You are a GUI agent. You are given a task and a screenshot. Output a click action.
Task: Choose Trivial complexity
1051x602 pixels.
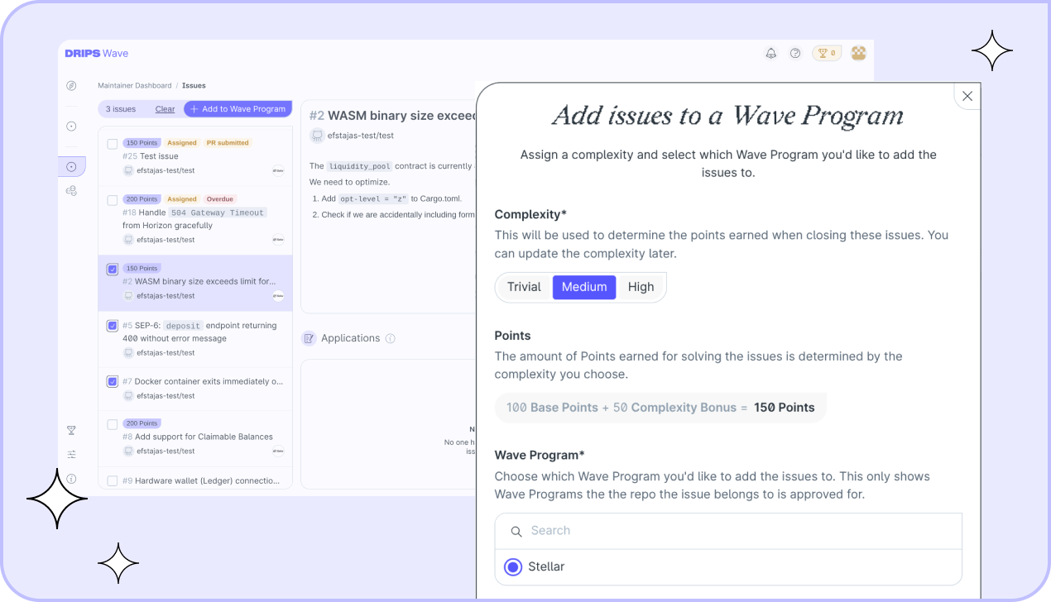[x=524, y=287]
